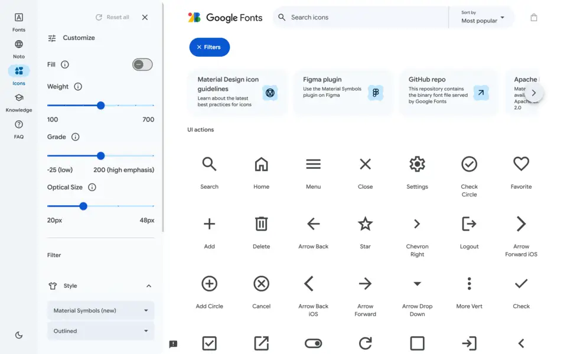567x354 pixels.
Task: Go to the Noto section
Action: coord(19,49)
